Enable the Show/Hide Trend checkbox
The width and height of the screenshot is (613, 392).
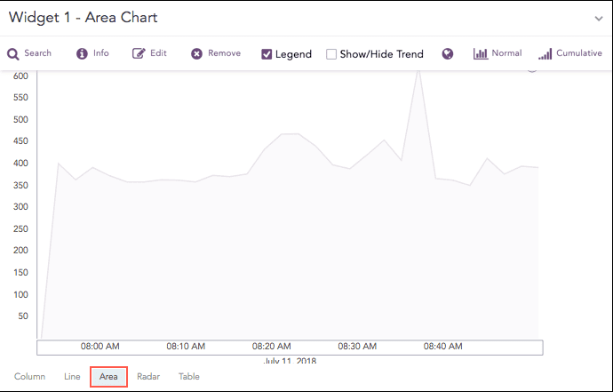click(x=331, y=54)
